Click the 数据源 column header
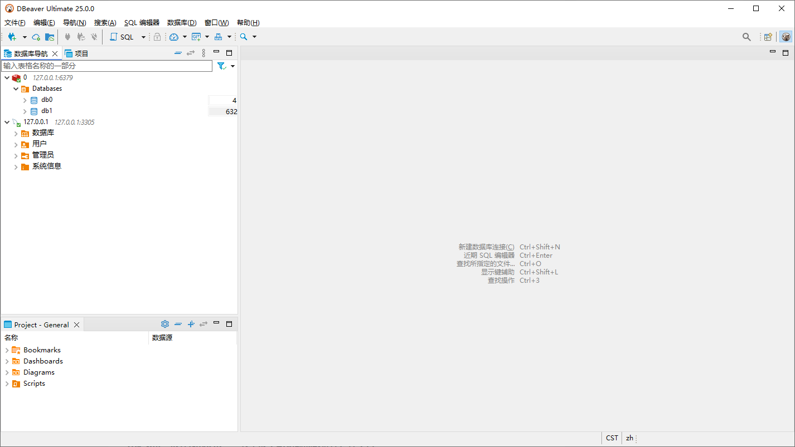Image resolution: width=795 pixels, height=447 pixels. click(x=192, y=338)
